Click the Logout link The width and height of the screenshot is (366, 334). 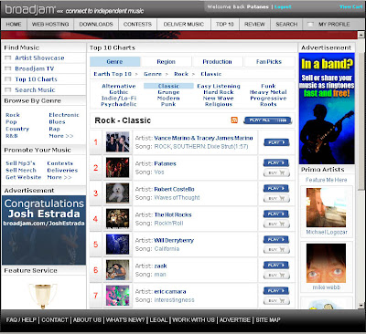click(283, 6)
